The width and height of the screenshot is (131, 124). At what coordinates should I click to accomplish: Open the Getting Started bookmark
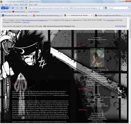19,12
